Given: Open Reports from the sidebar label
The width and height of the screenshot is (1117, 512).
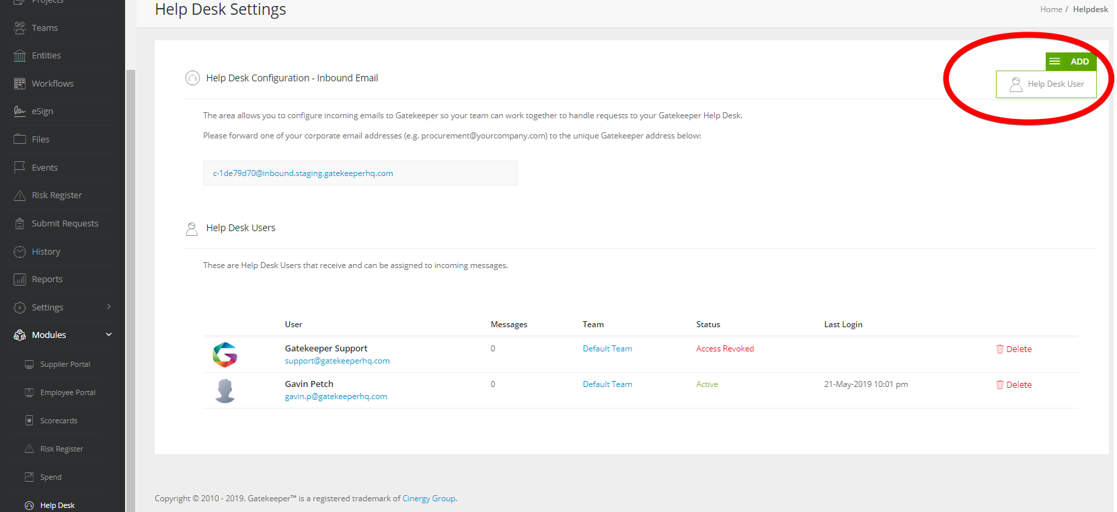Looking at the screenshot, I should tap(47, 279).
